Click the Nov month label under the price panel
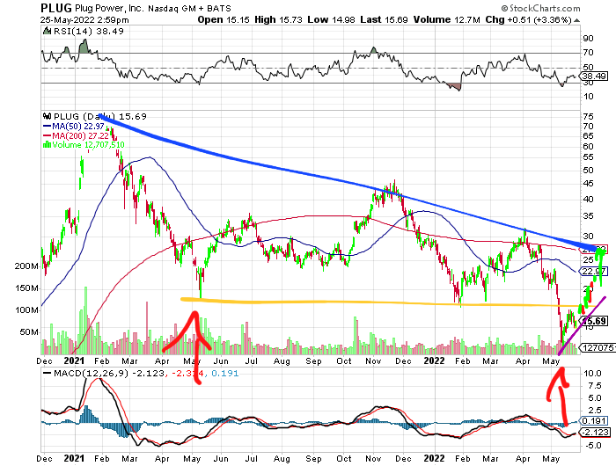Screen dimensions: 616x466 click(x=373, y=360)
